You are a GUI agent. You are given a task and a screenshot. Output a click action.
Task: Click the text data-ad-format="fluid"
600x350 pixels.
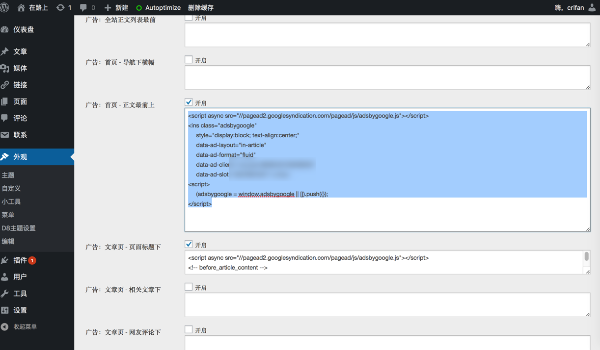pyautogui.click(x=226, y=155)
